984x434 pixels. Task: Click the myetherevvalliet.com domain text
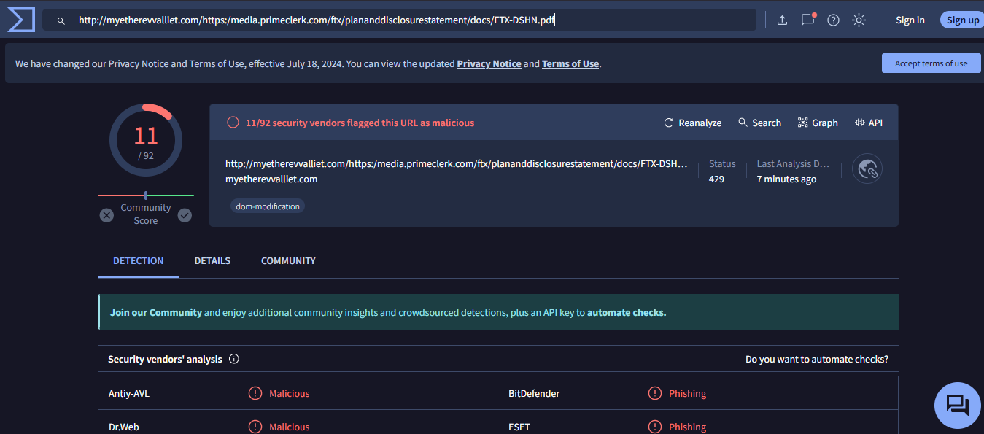click(271, 179)
